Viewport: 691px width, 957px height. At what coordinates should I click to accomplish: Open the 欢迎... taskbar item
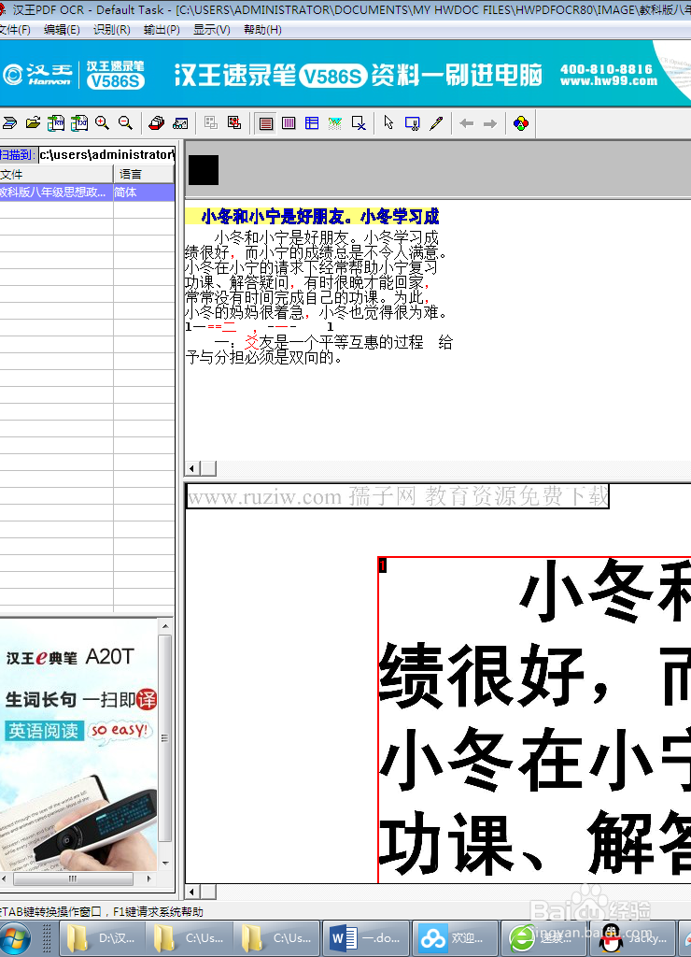click(x=455, y=938)
